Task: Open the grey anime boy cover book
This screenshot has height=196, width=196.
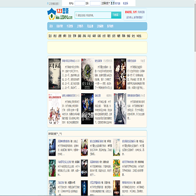Action: pos(120,109)
